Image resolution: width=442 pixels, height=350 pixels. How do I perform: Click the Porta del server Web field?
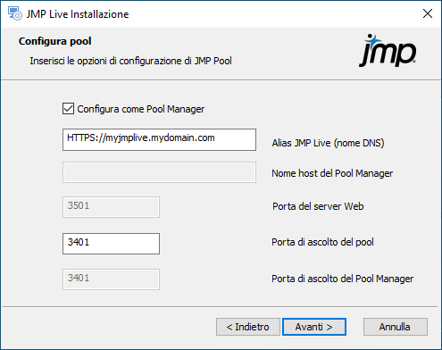coord(111,207)
